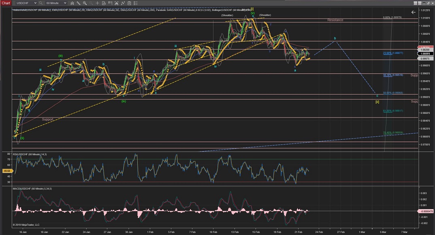Viewport: 435px width, 235px height.
Task: Click the left arrow on the chart
Action: pos(413,13)
